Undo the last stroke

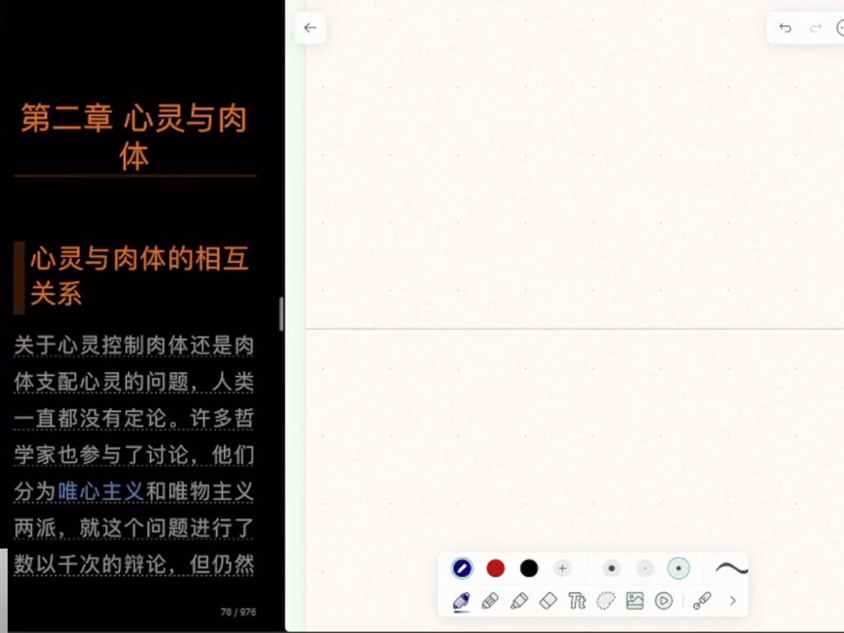[785, 28]
